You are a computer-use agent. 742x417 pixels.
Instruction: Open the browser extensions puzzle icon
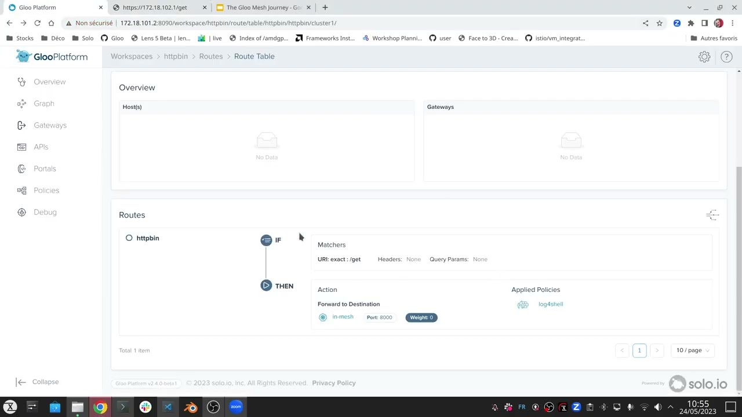[x=690, y=23]
